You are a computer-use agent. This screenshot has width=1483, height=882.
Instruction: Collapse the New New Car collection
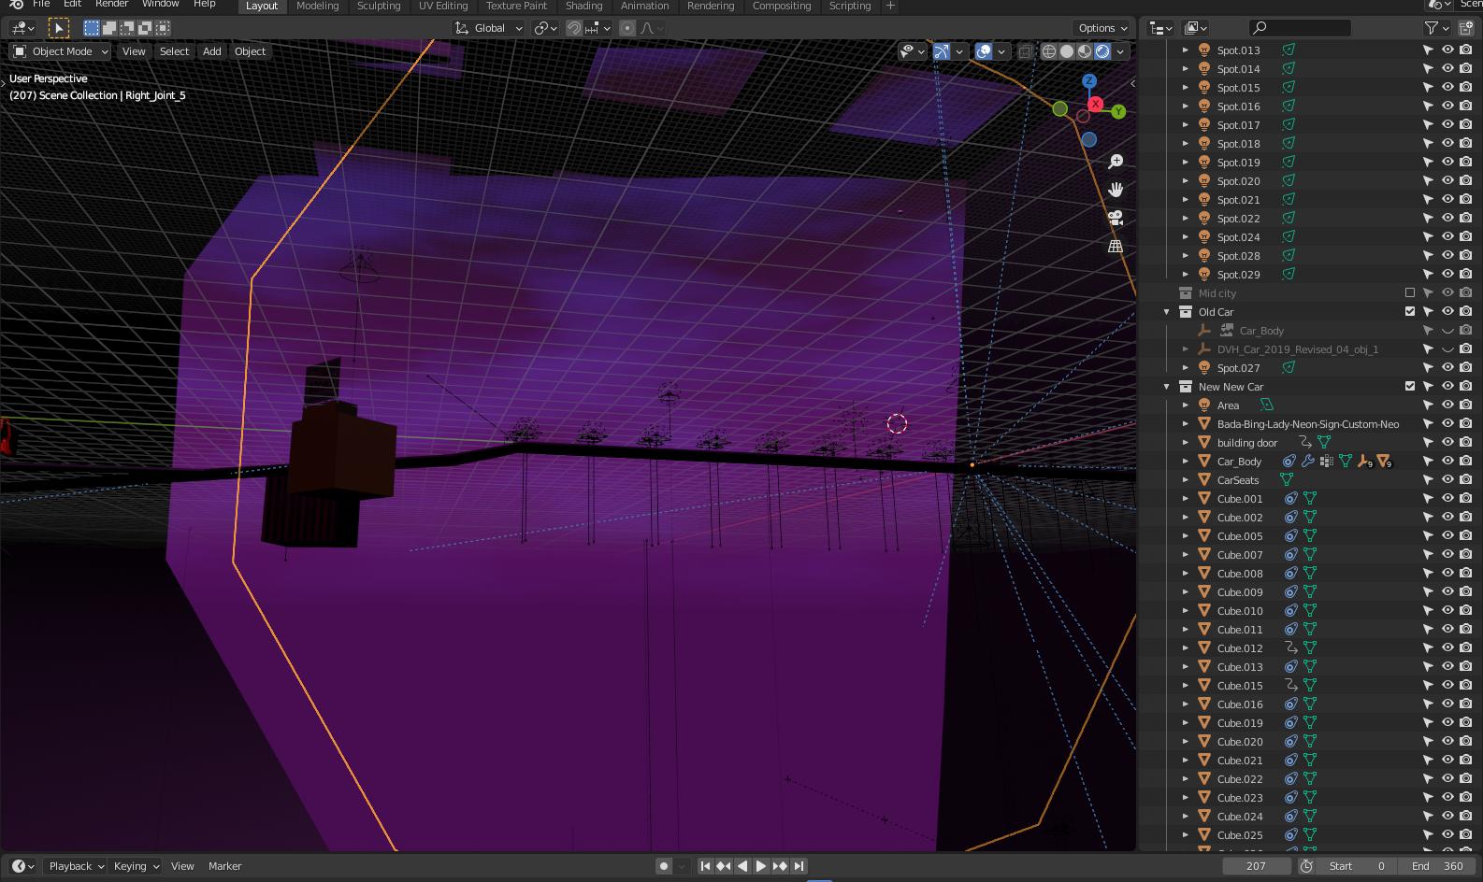tap(1166, 386)
